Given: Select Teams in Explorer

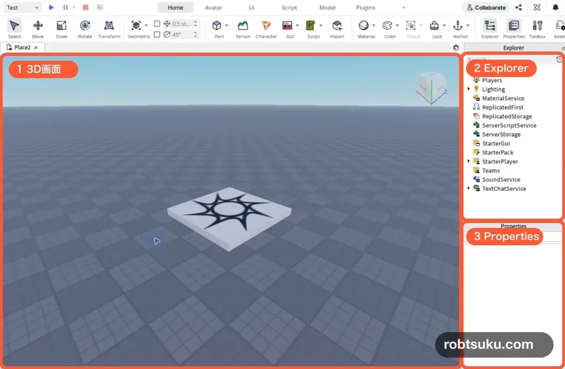Looking at the screenshot, I should (x=491, y=170).
